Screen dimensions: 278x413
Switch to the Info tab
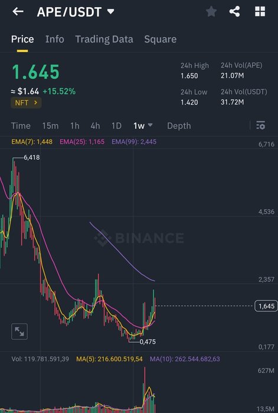54,40
